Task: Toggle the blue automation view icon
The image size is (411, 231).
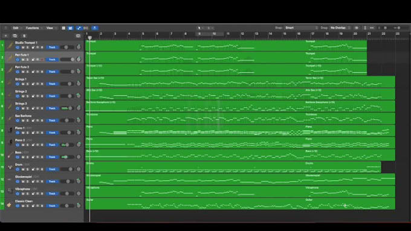Action: pyautogui.click(x=71, y=28)
